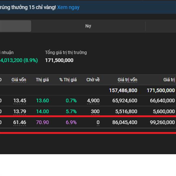Click the "Tổng giá trị thị trường" label
The height and width of the screenshot is (176, 176).
(66, 53)
